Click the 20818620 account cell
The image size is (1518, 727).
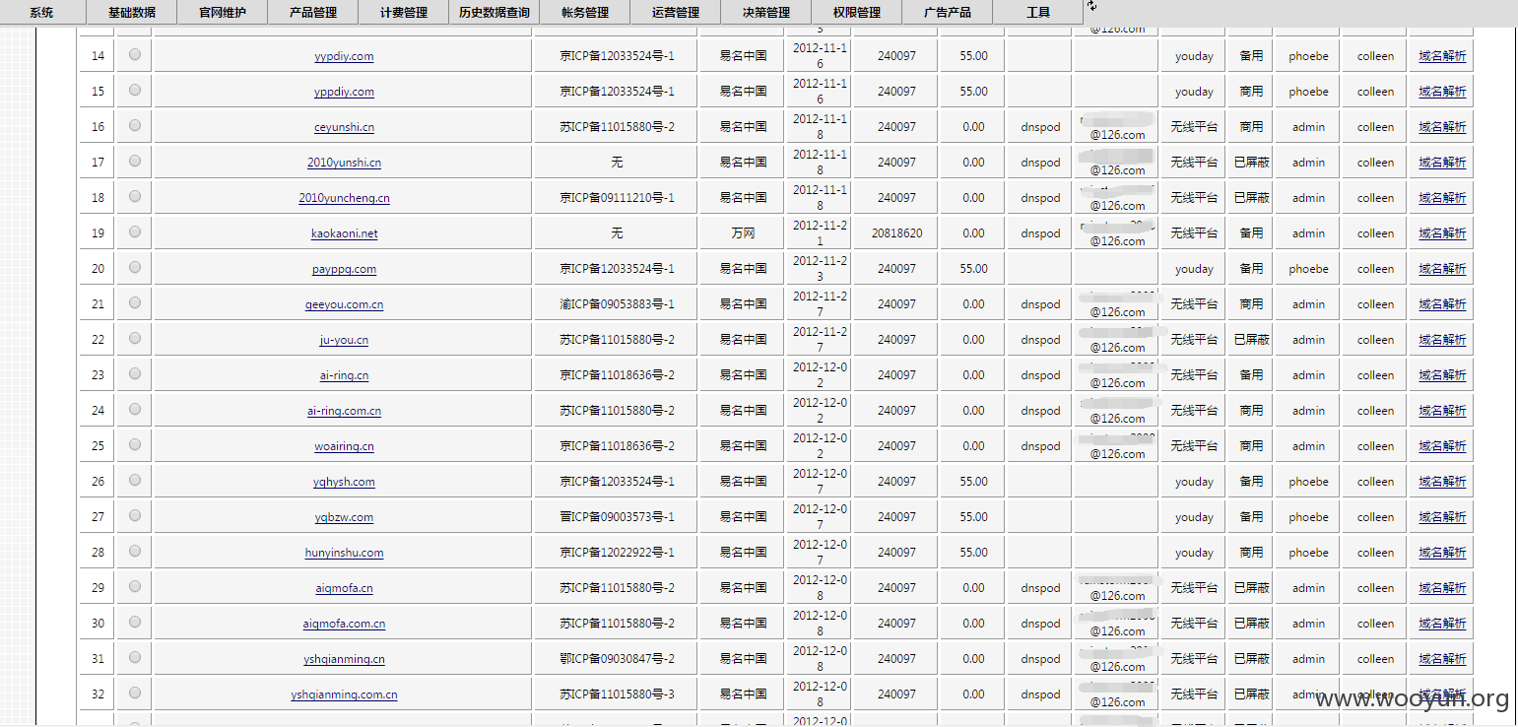coord(896,233)
